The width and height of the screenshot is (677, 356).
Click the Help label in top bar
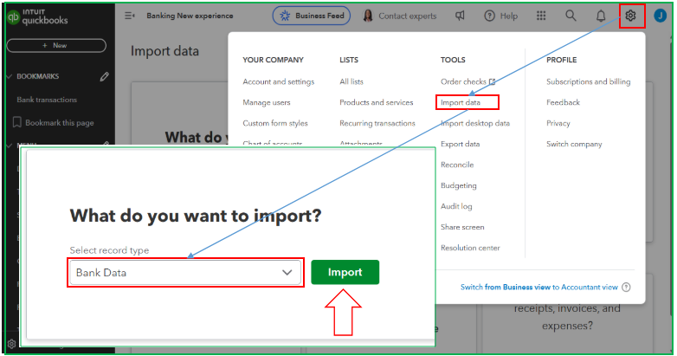click(x=508, y=16)
